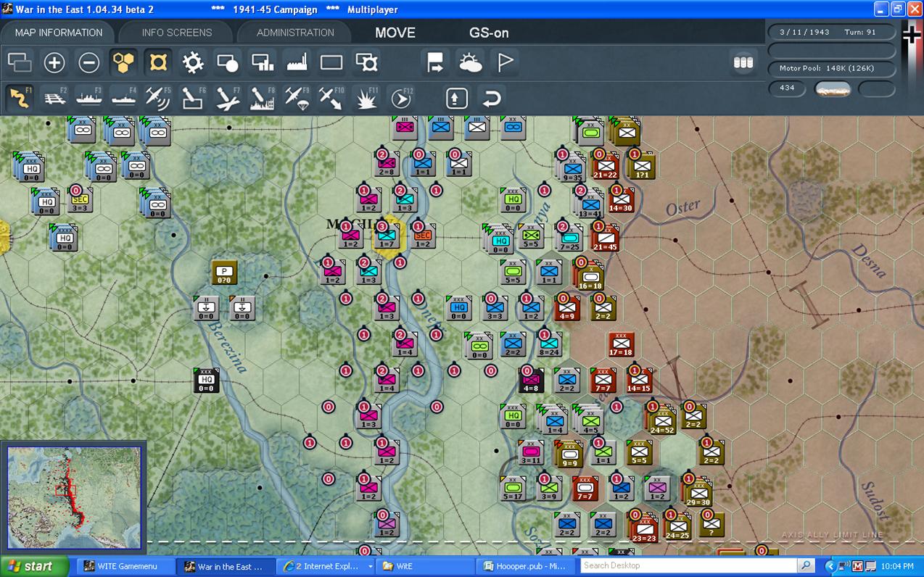This screenshot has width=924, height=577.
Task: Toggle the rectangle-with-gear toolbar icon
Action: pyautogui.click(x=367, y=63)
